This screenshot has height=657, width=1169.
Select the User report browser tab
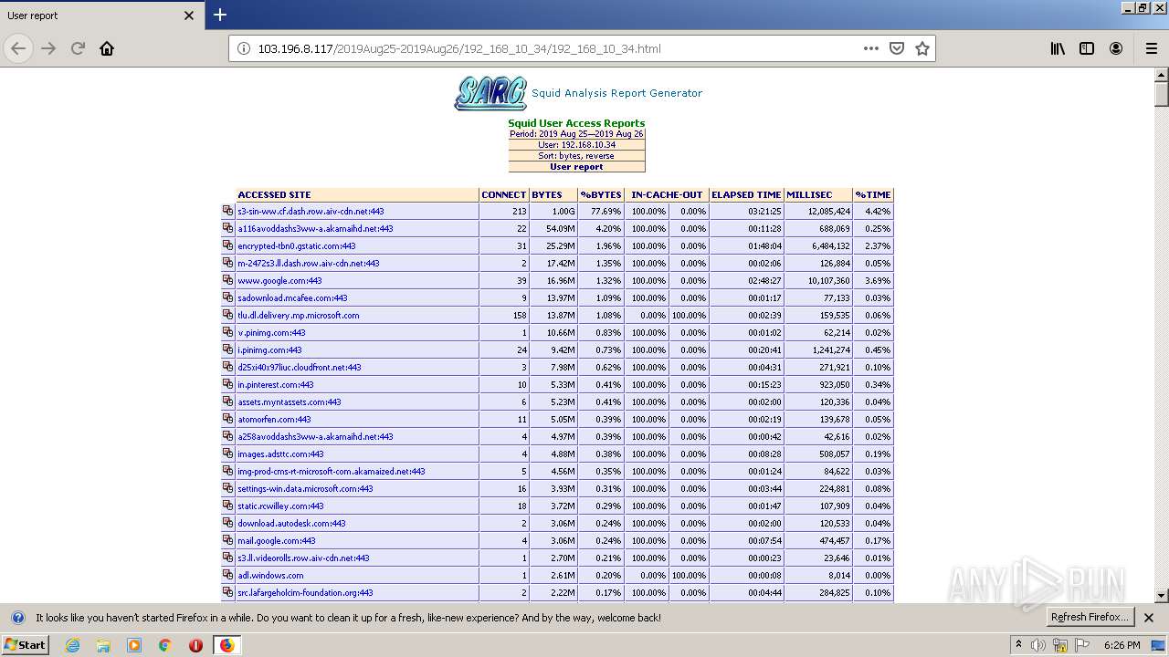(100, 16)
